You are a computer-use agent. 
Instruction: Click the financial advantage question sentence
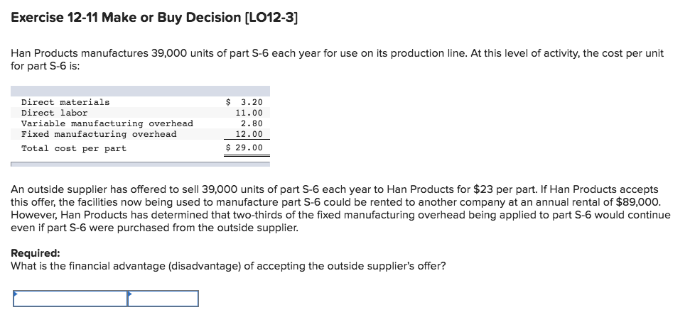coord(228,266)
